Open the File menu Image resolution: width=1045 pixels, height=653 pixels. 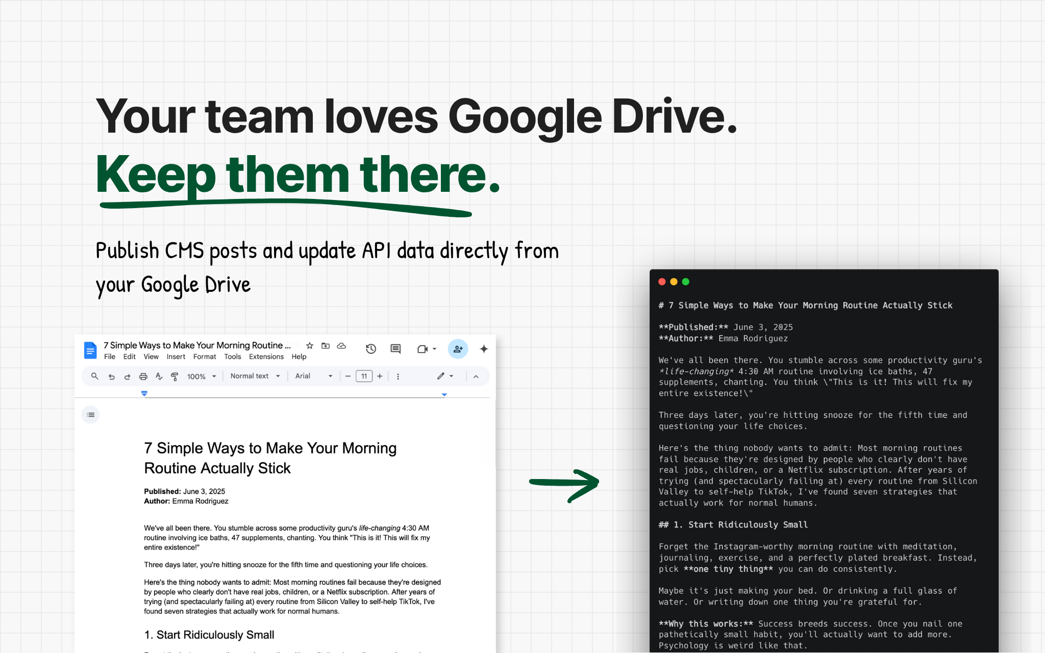pyautogui.click(x=110, y=357)
